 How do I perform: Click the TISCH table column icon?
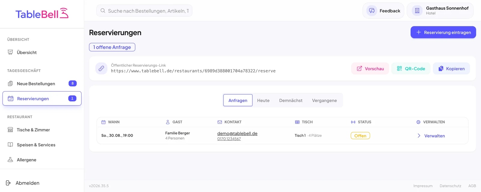(297, 122)
